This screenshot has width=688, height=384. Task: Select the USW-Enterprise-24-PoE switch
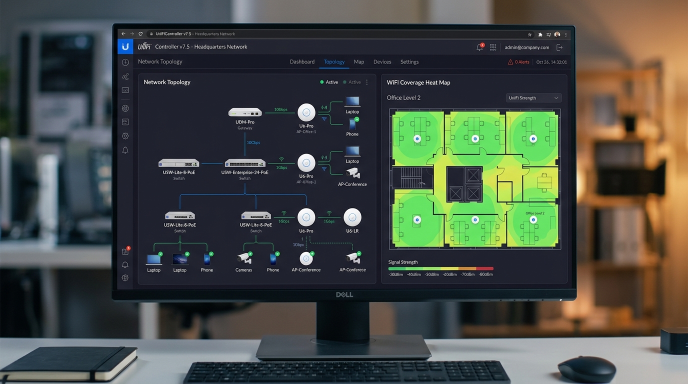(245, 163)
